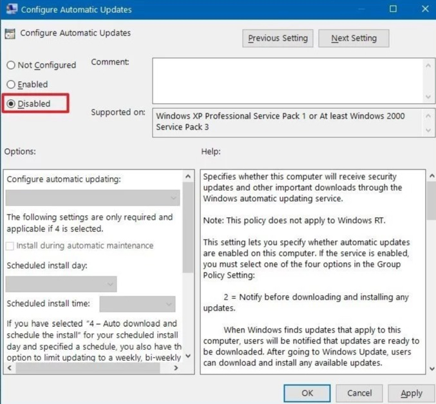Click inside the Comment text box

pyautogui.click(x=288, y=81)
